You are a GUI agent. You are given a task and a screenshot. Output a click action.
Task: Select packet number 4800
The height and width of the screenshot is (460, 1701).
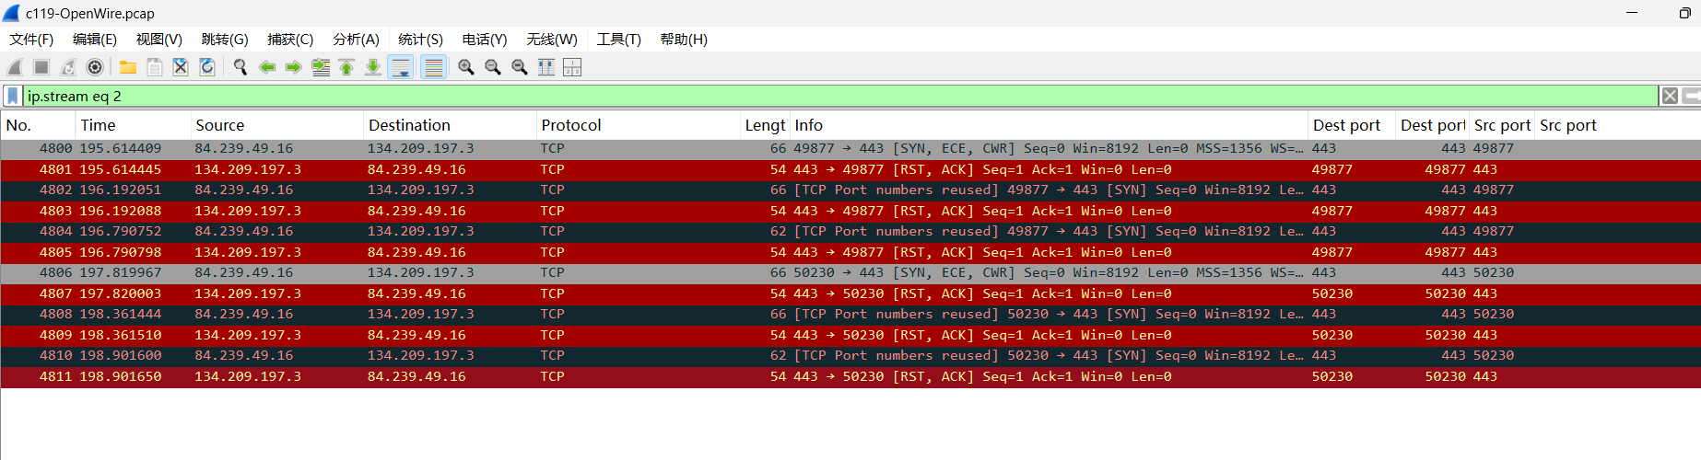click(x=850, y=148)
